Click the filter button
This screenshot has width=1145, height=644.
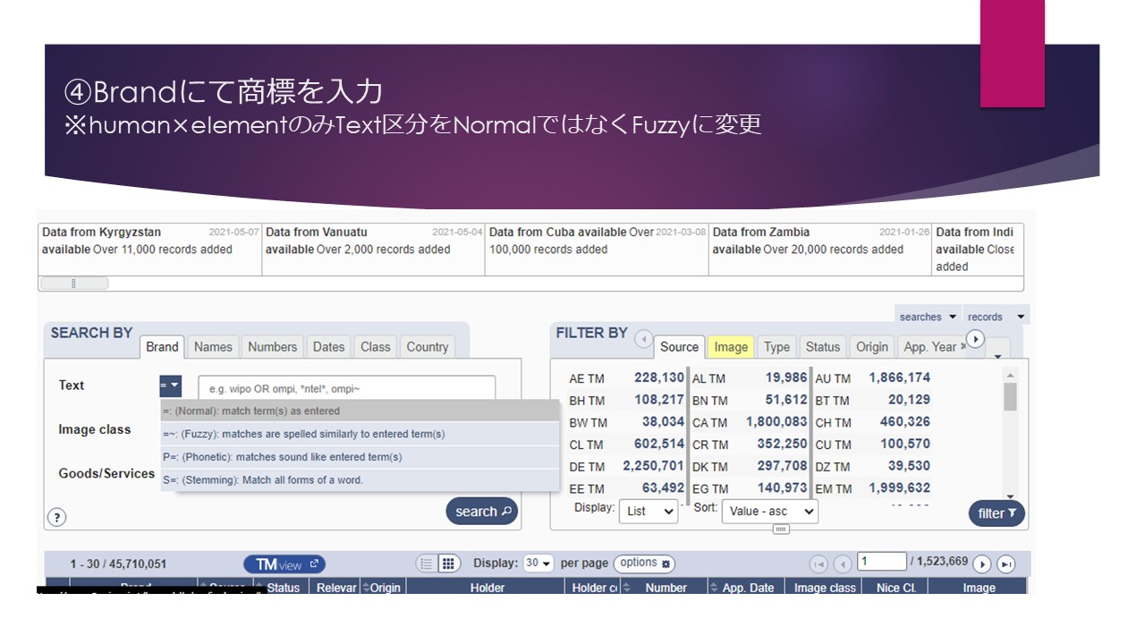997,513
